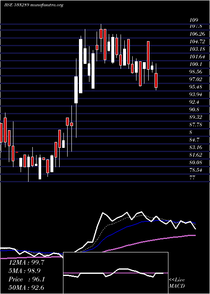Click the 90.8 price axis label
Image resolution: width=210 pixels, height=294 pixels.
[x=194, y=110]
